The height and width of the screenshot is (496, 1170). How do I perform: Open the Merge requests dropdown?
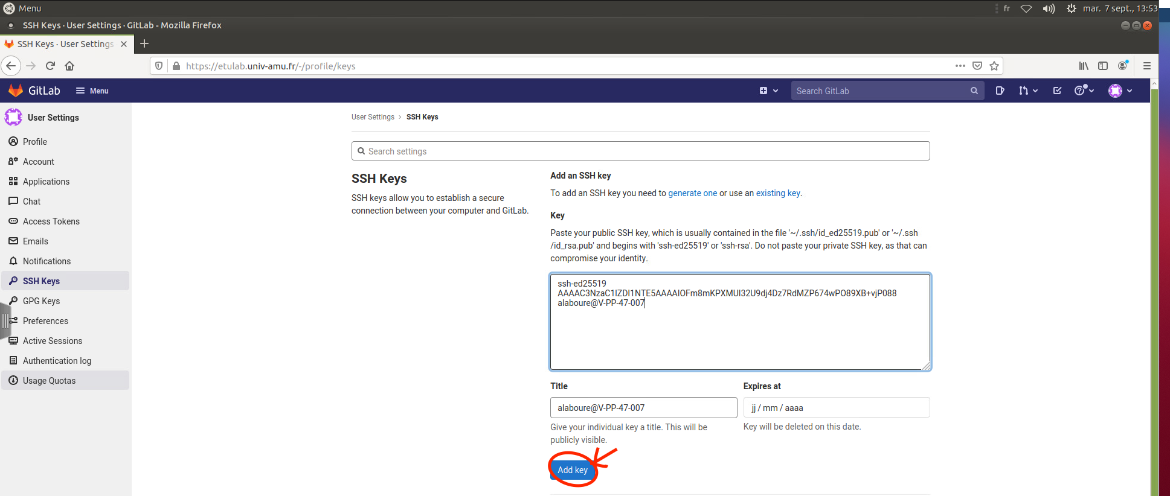(1028, 91)
